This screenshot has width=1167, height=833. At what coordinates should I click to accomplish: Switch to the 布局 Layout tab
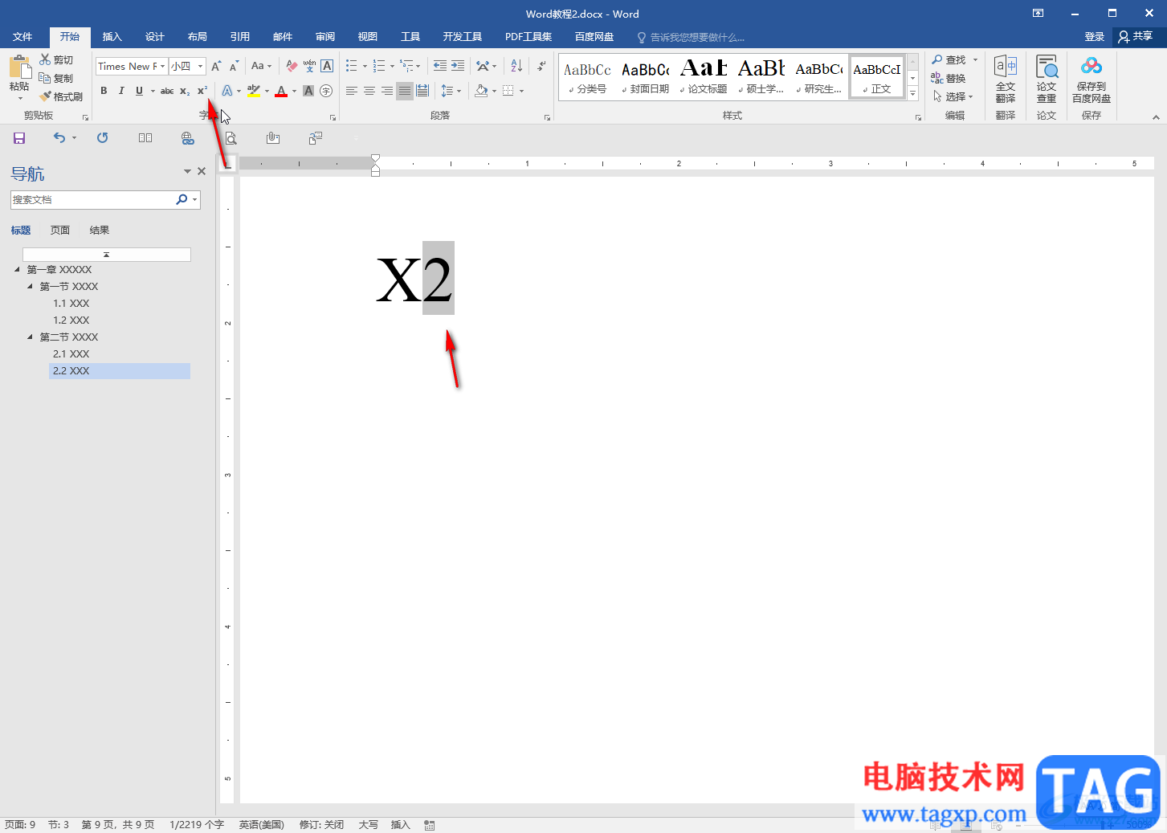(x=197, y=37)
